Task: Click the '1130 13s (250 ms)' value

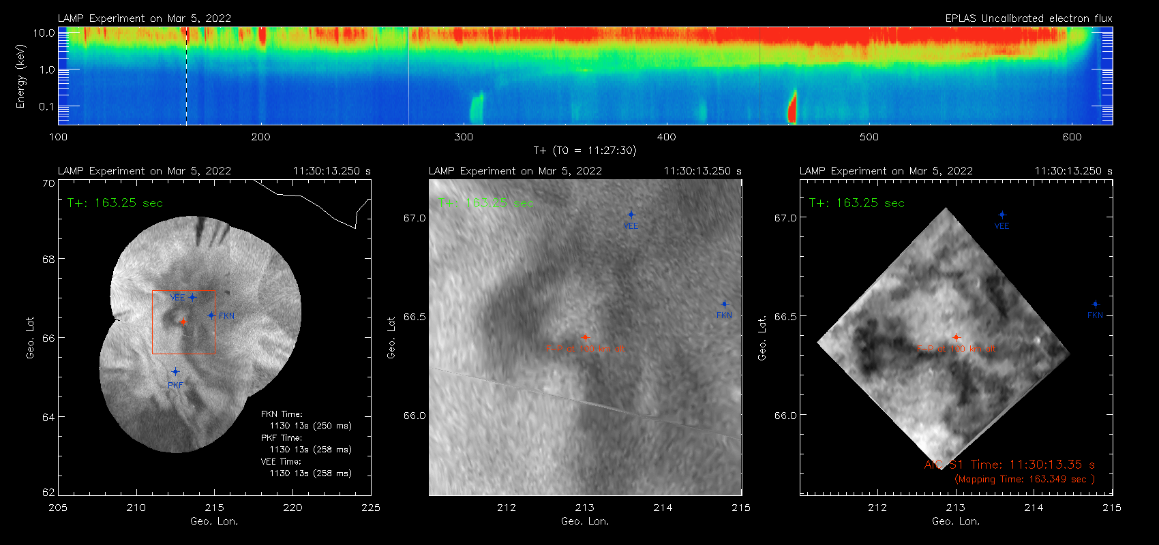Action: pyautogui.click(x=311, y=426)
